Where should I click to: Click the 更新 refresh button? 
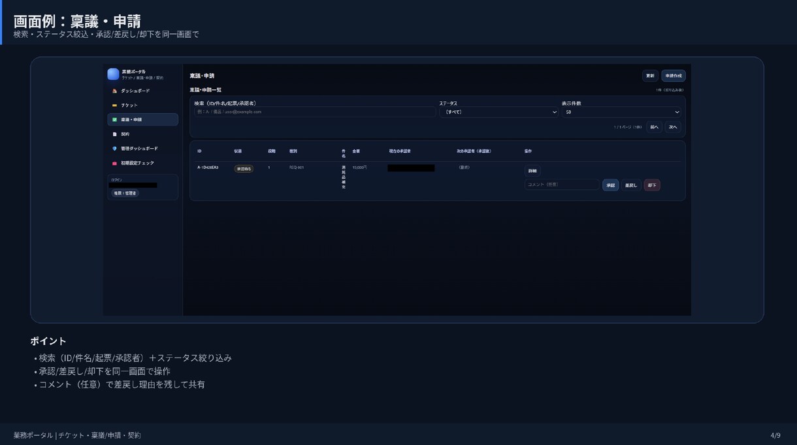650,76
